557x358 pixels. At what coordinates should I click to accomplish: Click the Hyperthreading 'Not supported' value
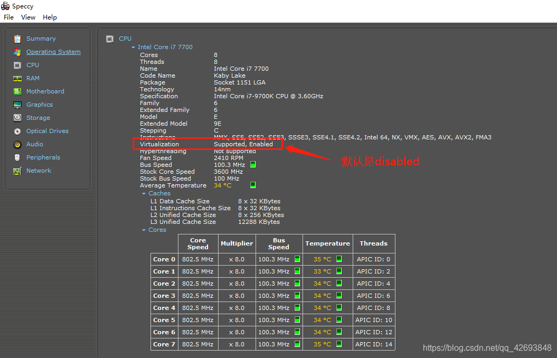point(235,152)
